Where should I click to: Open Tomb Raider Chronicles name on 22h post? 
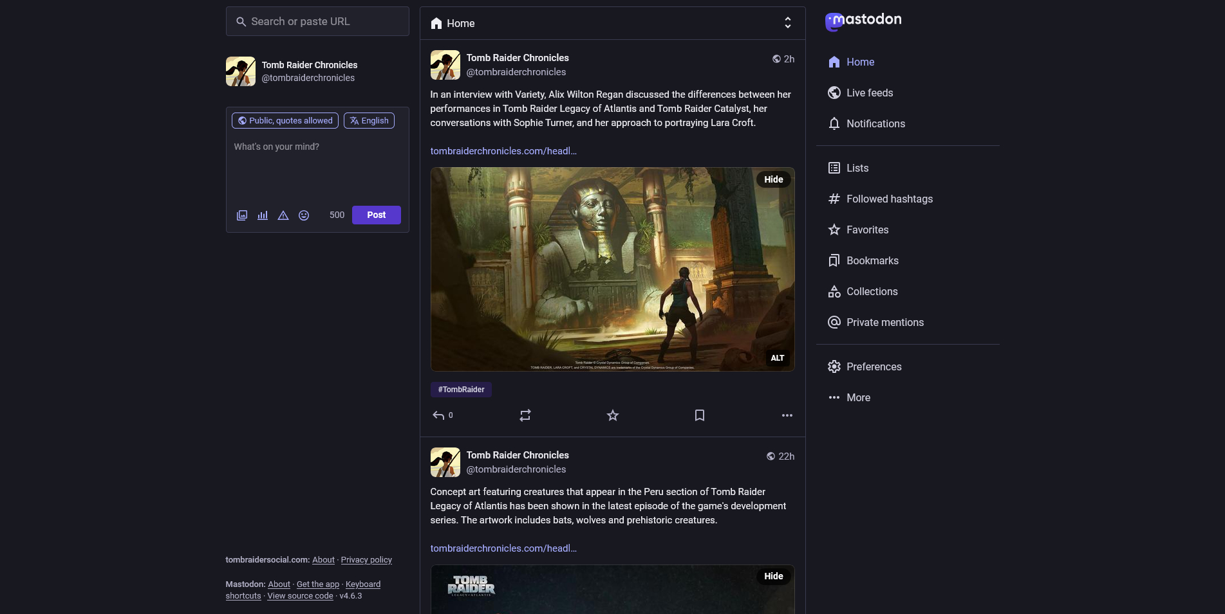click(x=518, y=455)
